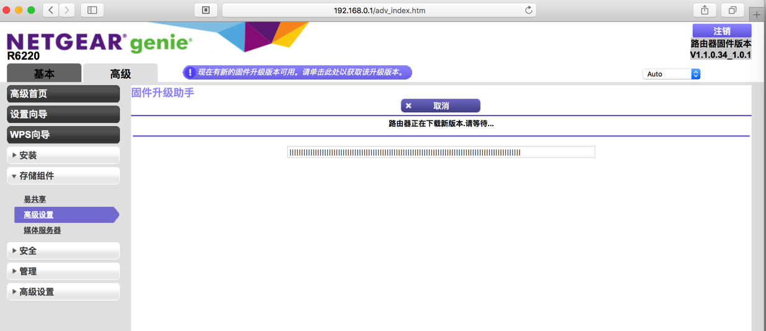Screen dimensions: 766x331
Task: Open a new tab with plus icon
Action: tap(757, 14)
